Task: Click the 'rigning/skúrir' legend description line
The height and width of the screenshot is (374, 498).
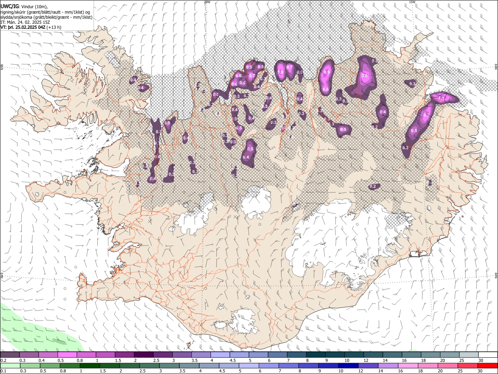Action: point(45,12)
